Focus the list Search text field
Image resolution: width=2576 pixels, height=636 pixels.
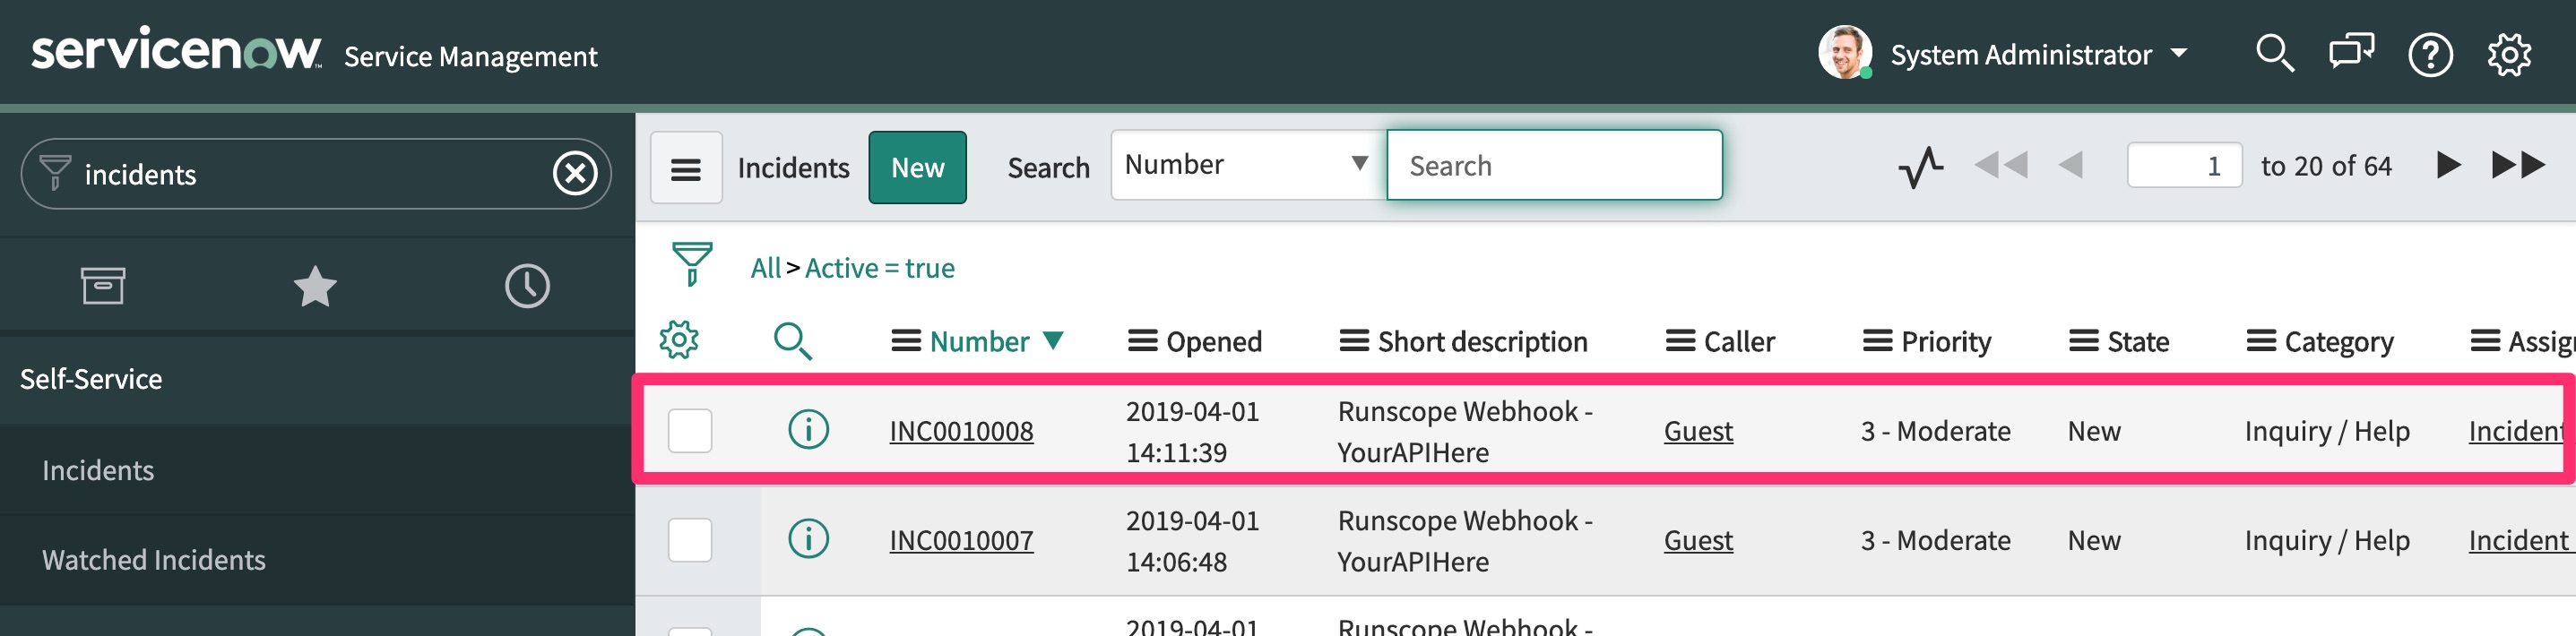(x=1554, y=165)
